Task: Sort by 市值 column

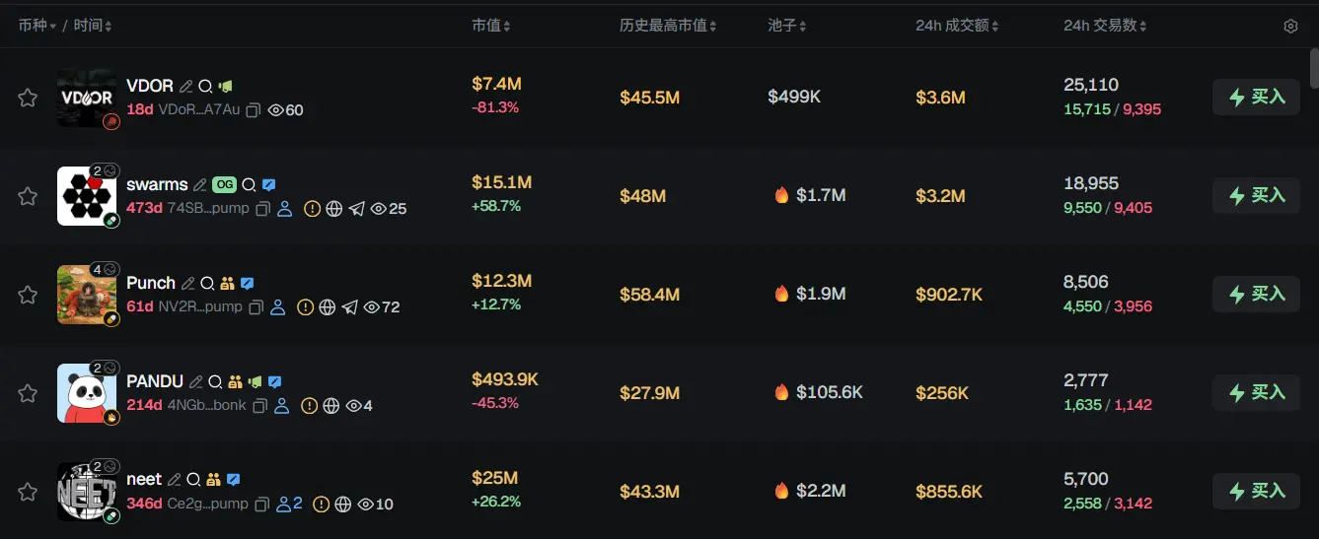Action: 491,26
